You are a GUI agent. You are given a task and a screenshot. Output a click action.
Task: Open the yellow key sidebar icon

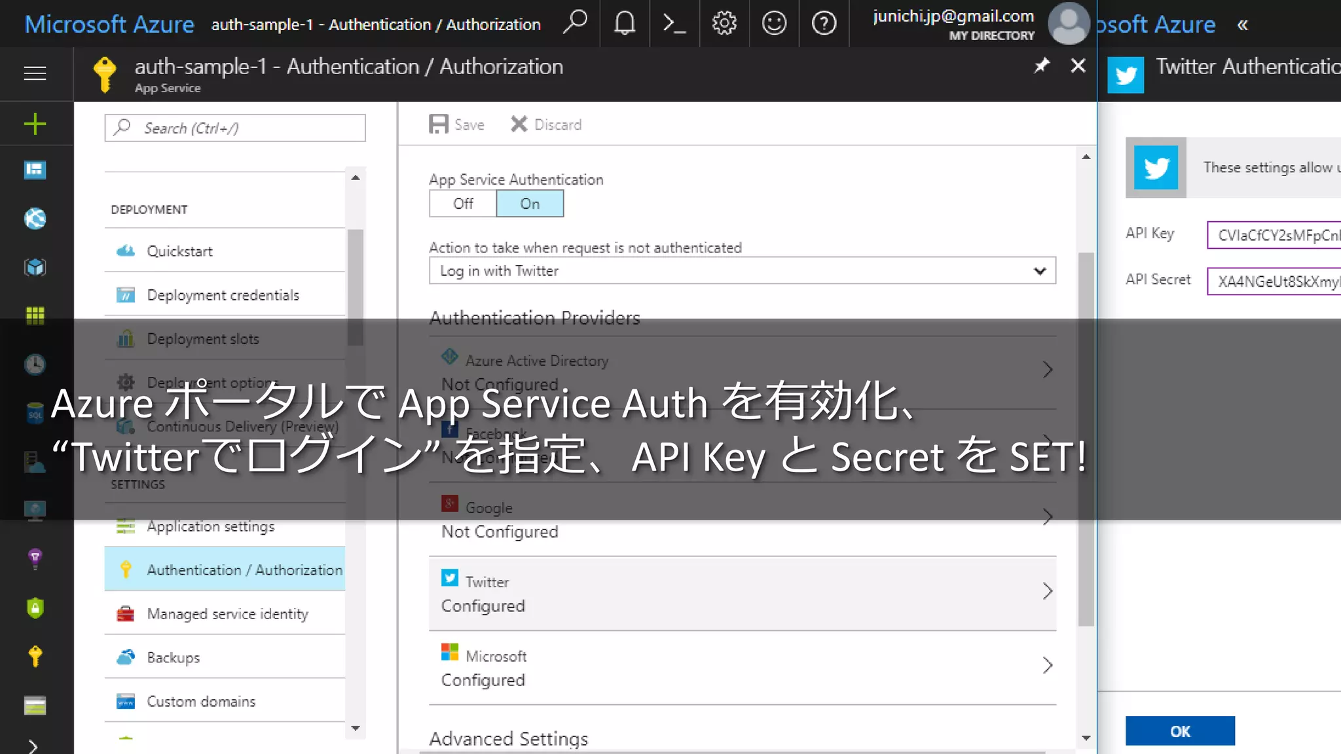[35, 656]
